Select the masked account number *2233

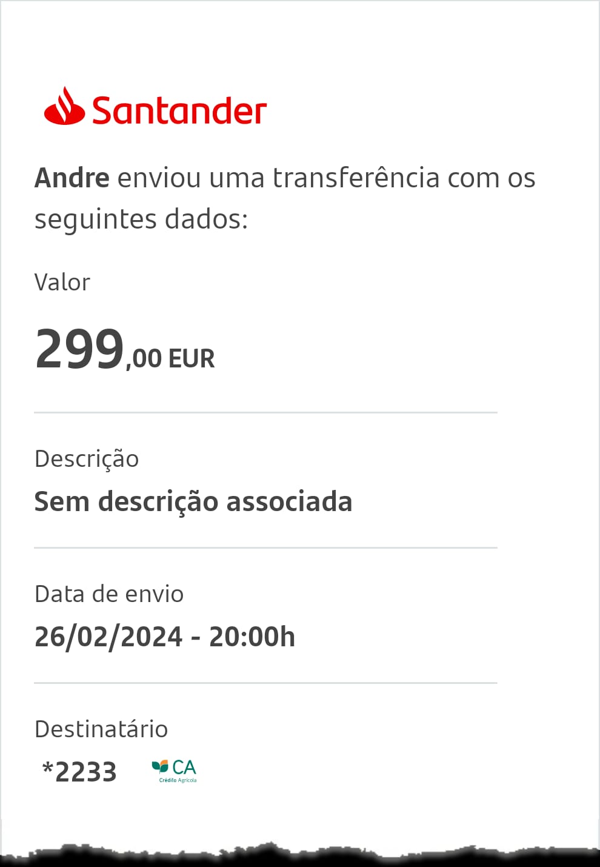coord(79,772)
